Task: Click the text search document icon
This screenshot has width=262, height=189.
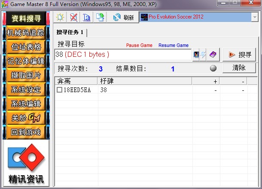Action: 87,17
